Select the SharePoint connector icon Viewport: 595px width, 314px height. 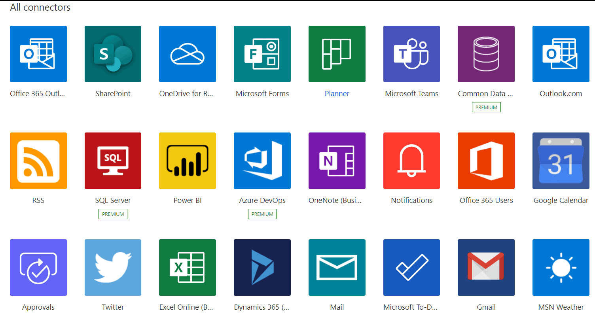point(113,54)
